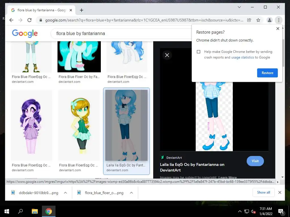Select the sunflower shoes legs thumbnail
Image resolution: width=290 pixels, height=217 pixels.
pos(31,57)
